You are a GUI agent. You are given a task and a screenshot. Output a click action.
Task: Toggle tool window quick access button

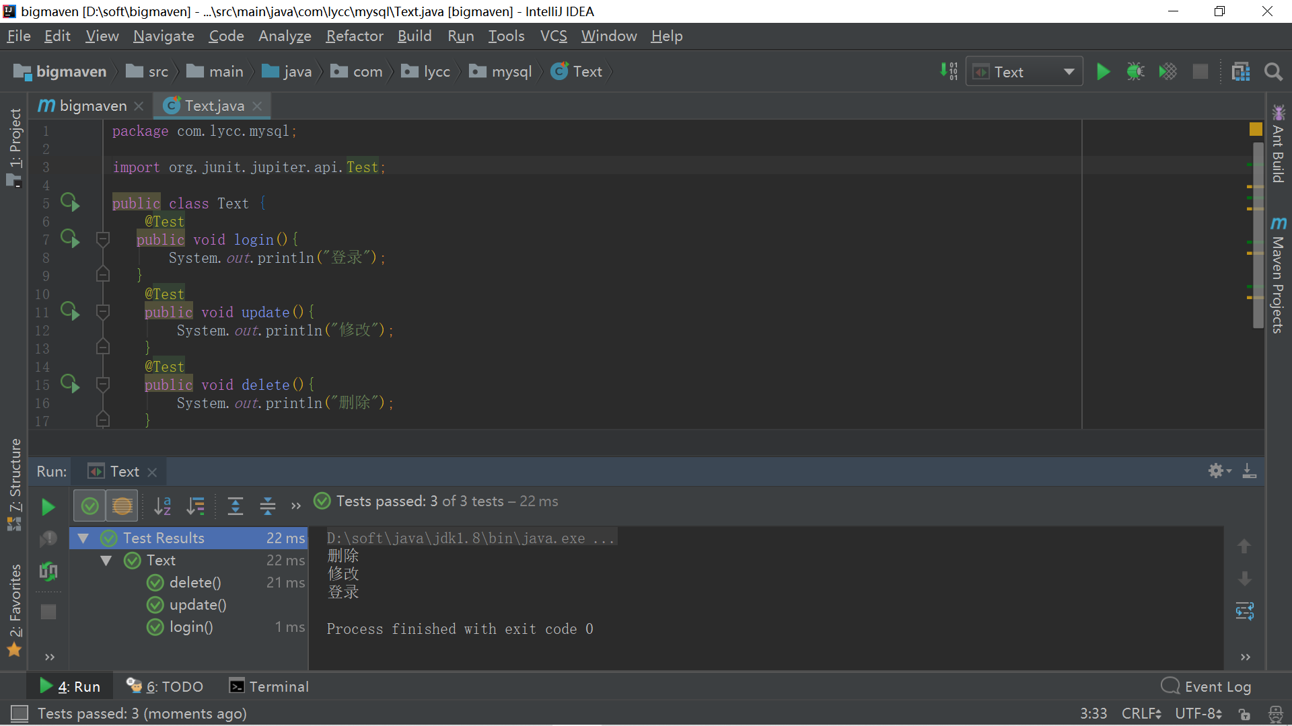[x=20, y=713]
